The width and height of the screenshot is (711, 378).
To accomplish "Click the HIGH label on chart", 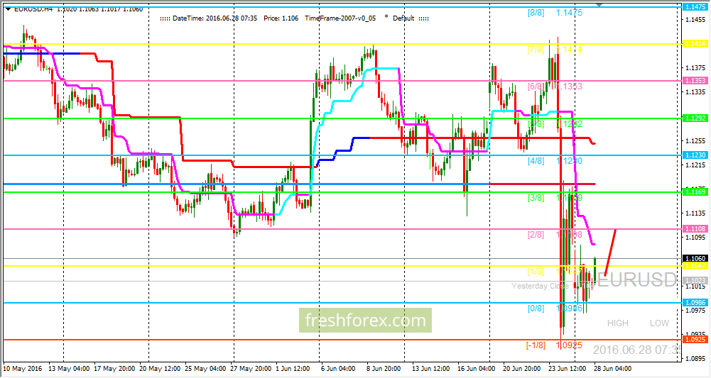I will (617, 323).
